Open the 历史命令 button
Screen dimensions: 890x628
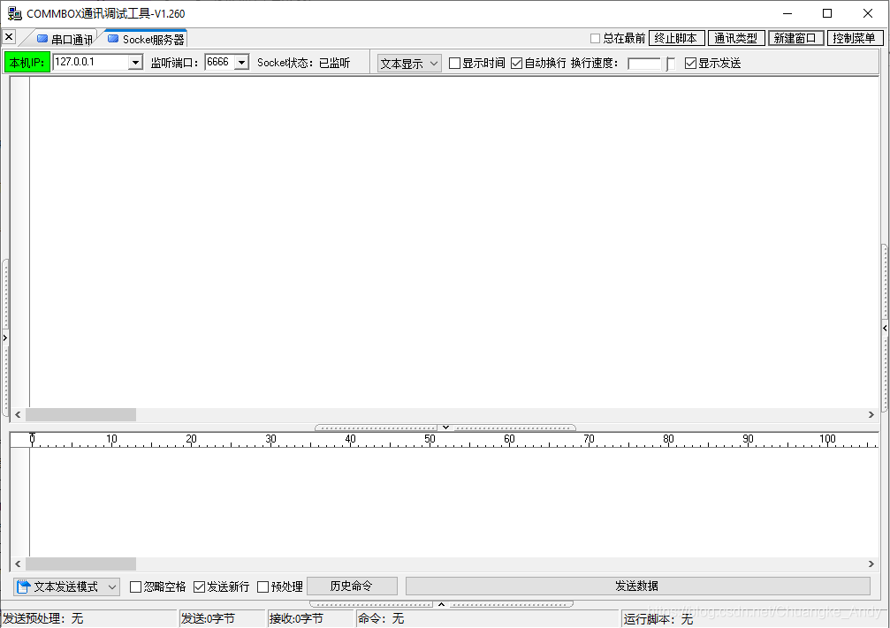pos(352,586)
